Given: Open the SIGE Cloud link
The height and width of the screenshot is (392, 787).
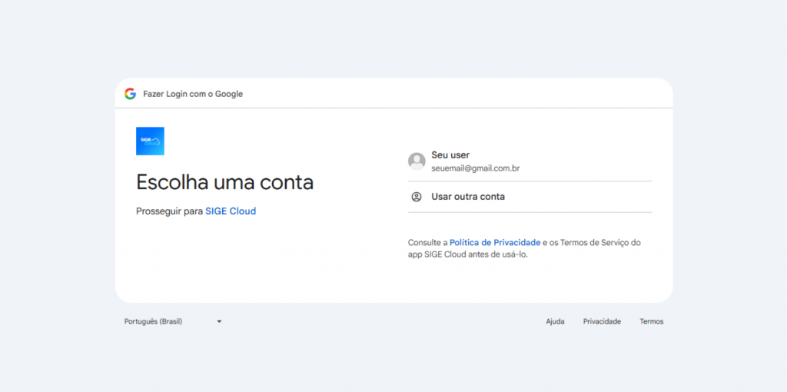Looking at the screenshot, I should [231, 211].
